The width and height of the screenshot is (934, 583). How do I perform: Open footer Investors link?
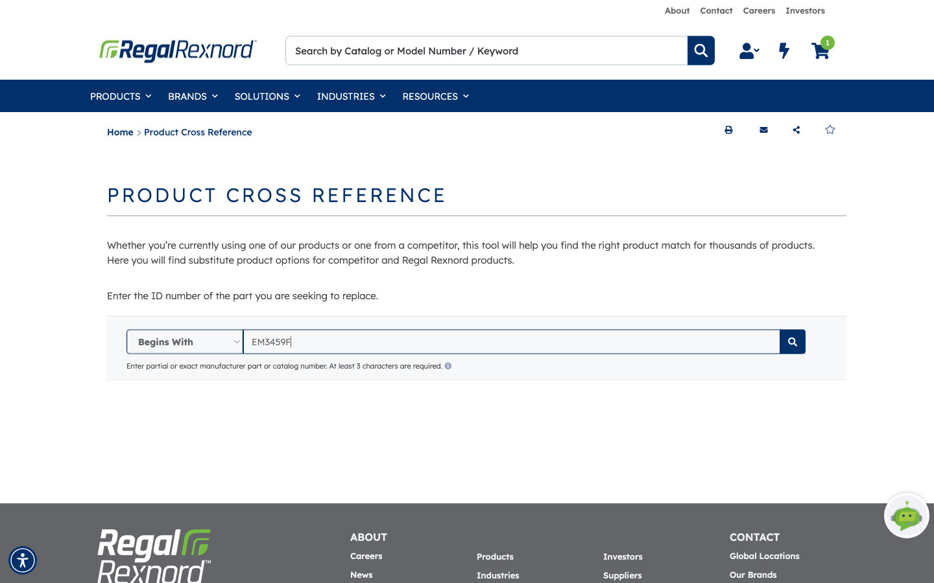(623, 556)
